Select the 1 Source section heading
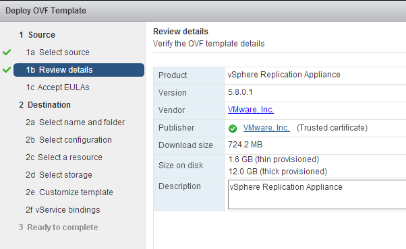The width and height of the screenshot is (406, 249). point(37,35)
